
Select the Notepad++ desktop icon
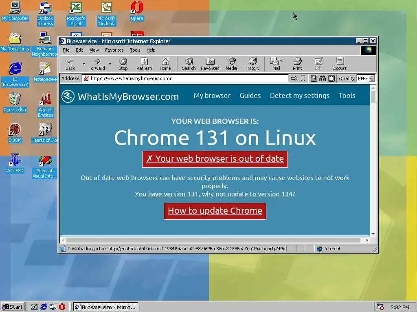45,72
